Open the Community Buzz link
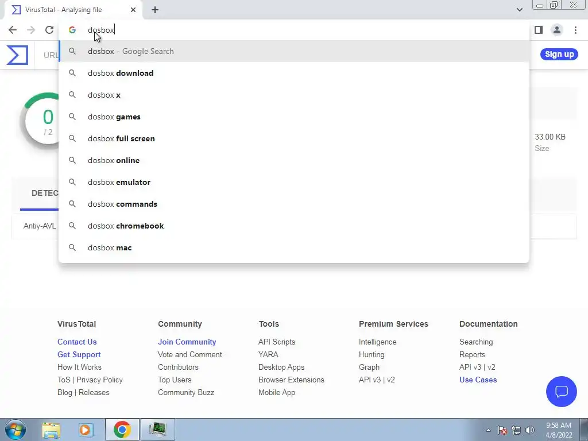Viewport: 588px width, 441px height. tap(186, 392)
